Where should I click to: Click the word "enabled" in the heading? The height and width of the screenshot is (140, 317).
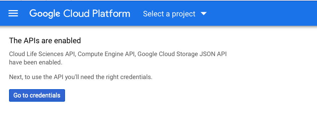pos(70,41)
